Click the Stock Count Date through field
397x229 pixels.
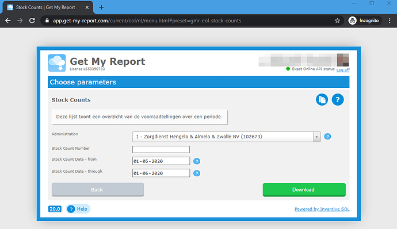pyautogui.click(x=161, y=173)
